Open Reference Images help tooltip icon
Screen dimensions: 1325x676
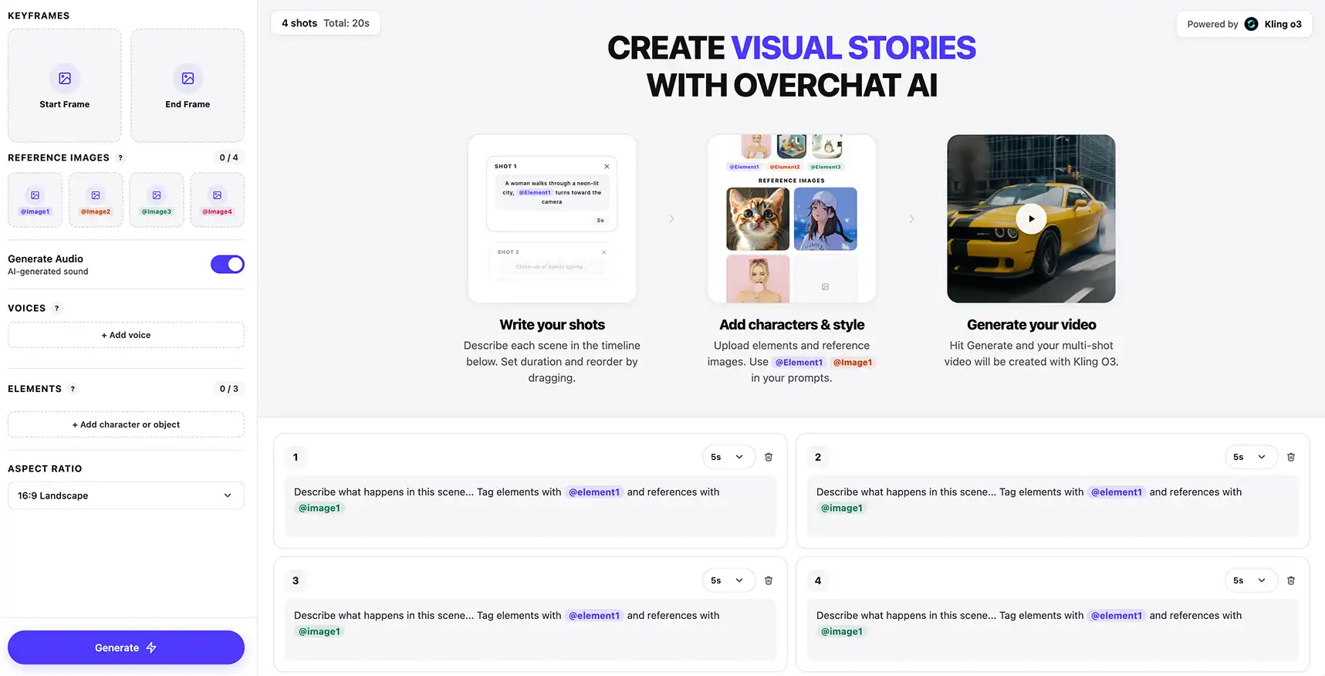[120, 157]
